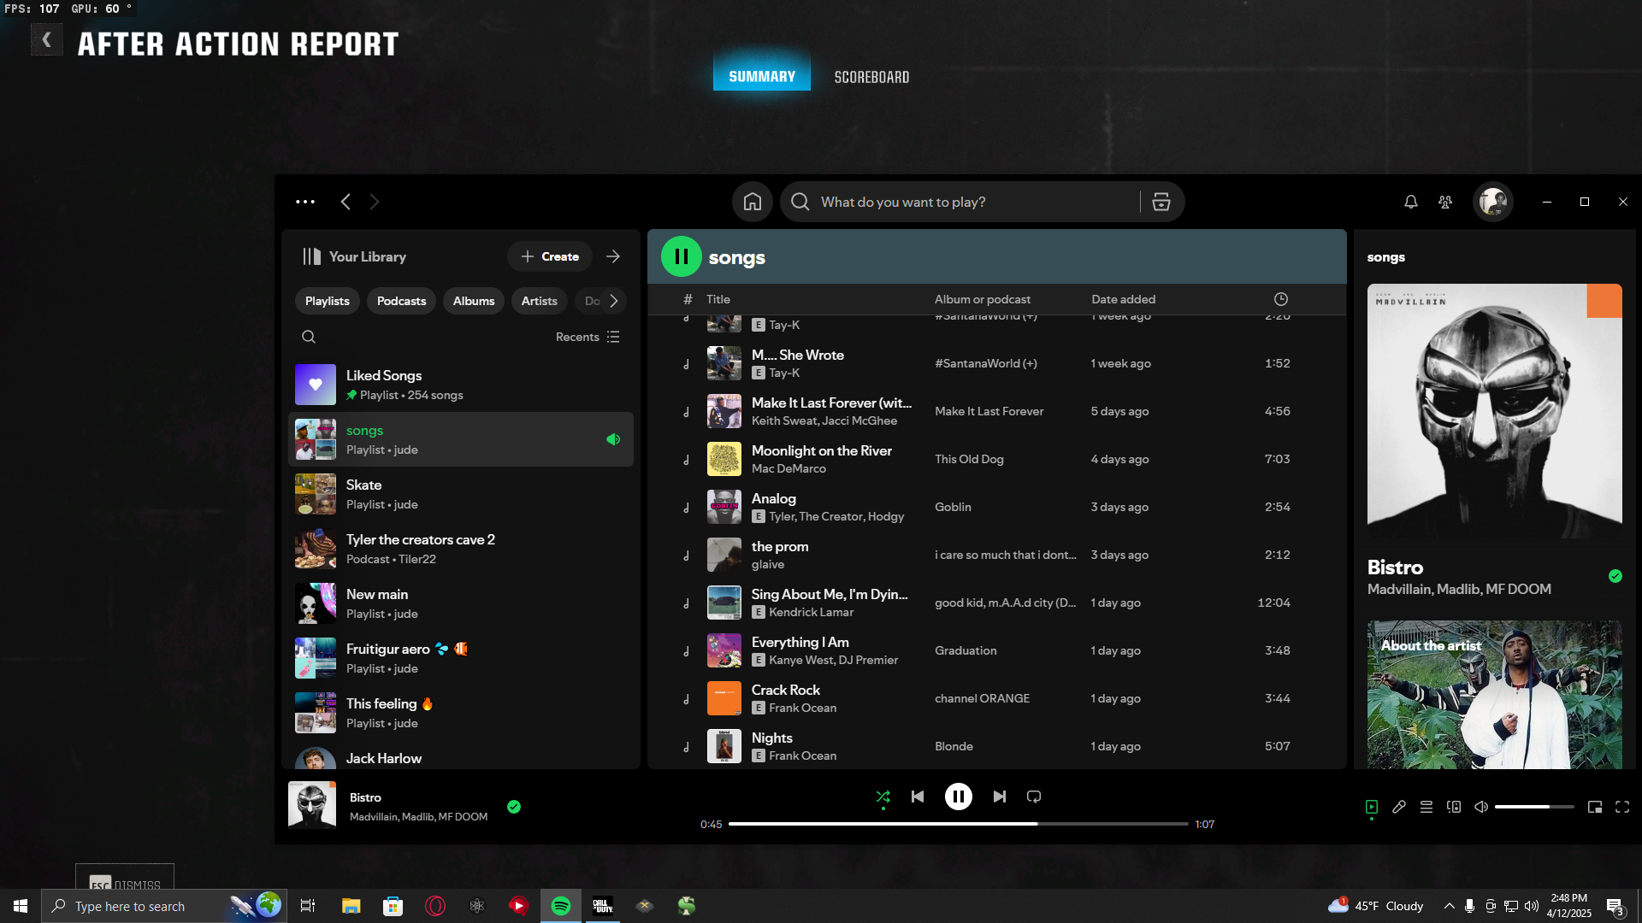Screen dimensions: 1642x923
Task: Go to Spotify Home icon
Action: (753, 202)
